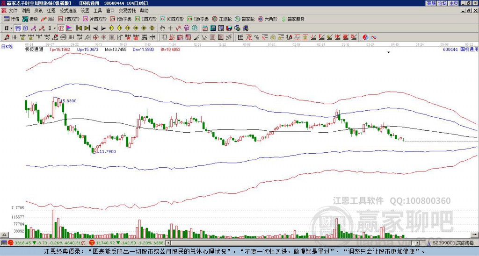The height and width of the screenshot is (256, 479).
Task: Click the grid table icon in status bar
Action: tap(4, 243)
